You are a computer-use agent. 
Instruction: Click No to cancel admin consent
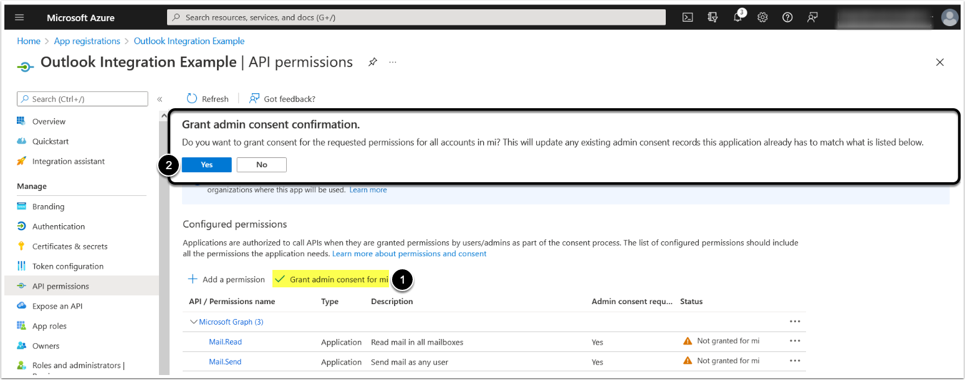pos(262,165)
